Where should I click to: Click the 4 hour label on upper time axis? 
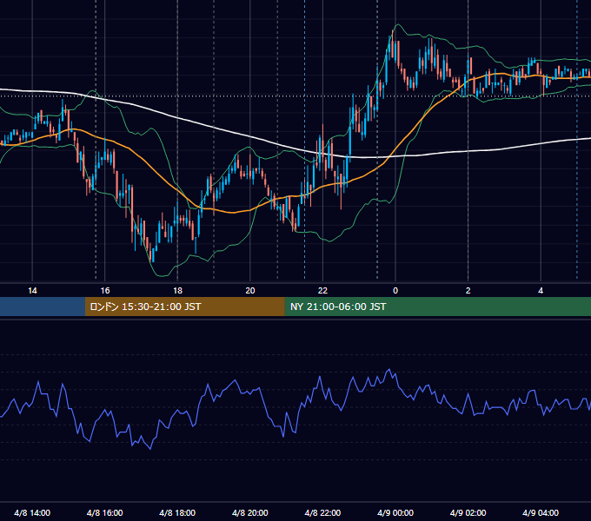coord(541,291)
